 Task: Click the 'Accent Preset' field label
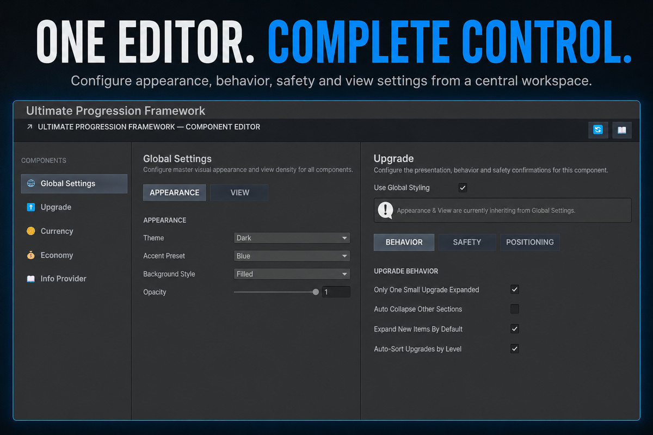tap(164, 256)
